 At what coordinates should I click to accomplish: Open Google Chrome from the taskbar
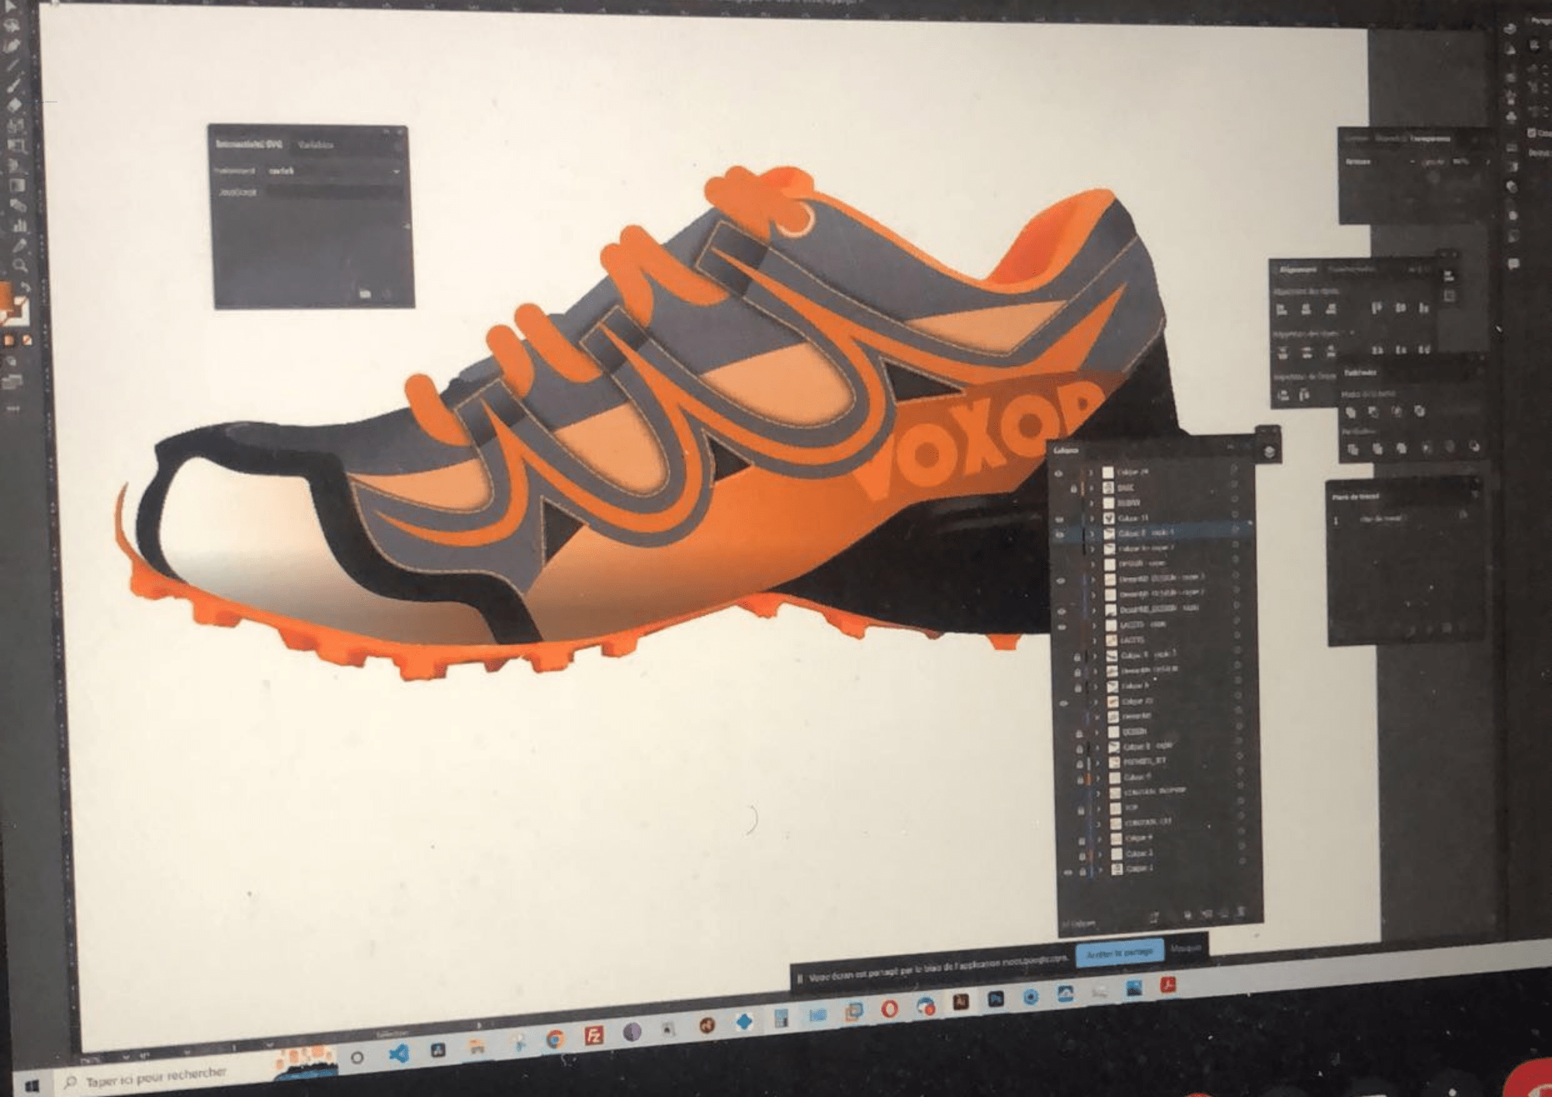click(x=554, y=1040)
